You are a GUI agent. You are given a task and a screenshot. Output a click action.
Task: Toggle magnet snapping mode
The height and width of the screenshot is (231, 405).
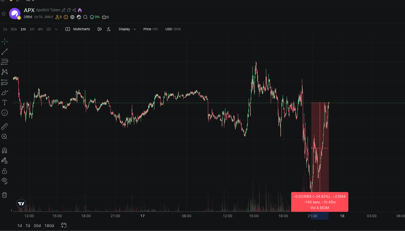pos(5,150)
